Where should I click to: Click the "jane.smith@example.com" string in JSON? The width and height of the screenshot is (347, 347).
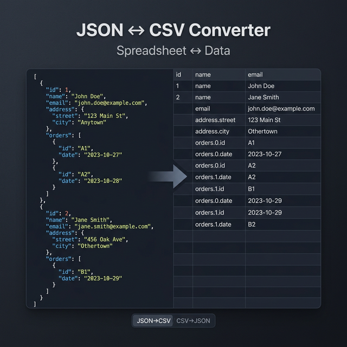click(112, 227)
